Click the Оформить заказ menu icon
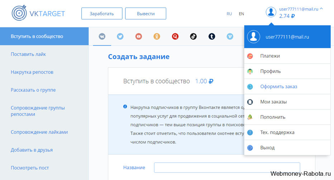 click(x=250, y=87)
